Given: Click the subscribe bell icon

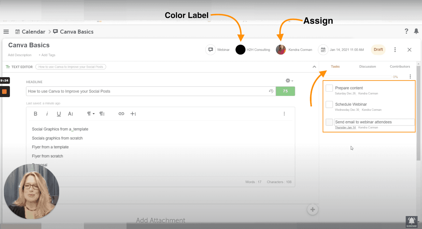Looking at the screenshot, I should point(411,222).
